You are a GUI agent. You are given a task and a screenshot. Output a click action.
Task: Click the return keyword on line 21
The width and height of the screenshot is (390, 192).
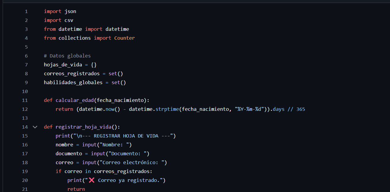click(76, 189)
